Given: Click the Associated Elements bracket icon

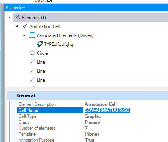Looking at the screenshot, I should [x=32, y=35].
